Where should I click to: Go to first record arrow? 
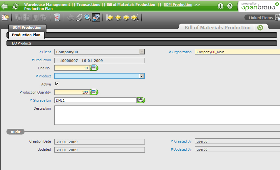[110, 17]
